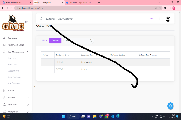Click the blue floating chat button
Viewport: 181px width, 120px height.
(x=170, y=106)
